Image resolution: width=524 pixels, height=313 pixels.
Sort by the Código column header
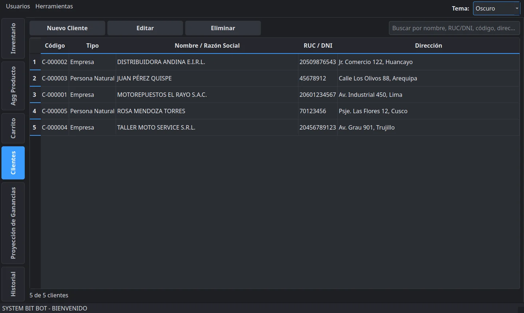coord(55,45)
